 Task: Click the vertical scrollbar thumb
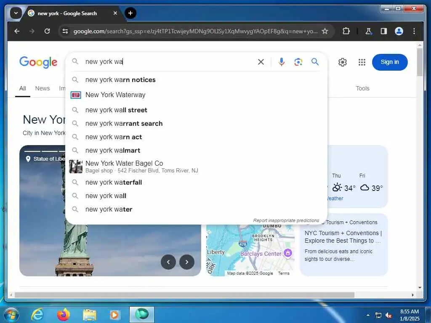click(420, 62)
